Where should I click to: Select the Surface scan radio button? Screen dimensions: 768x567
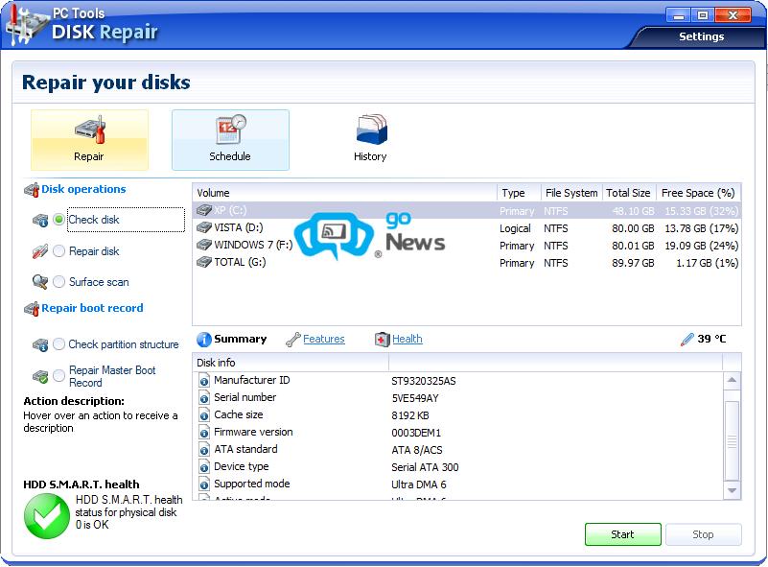coord(58,282)
